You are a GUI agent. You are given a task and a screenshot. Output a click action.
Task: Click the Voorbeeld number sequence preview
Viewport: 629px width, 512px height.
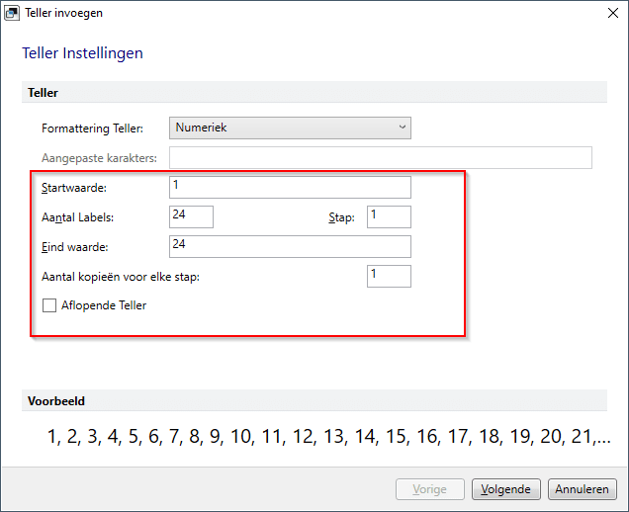329,437
